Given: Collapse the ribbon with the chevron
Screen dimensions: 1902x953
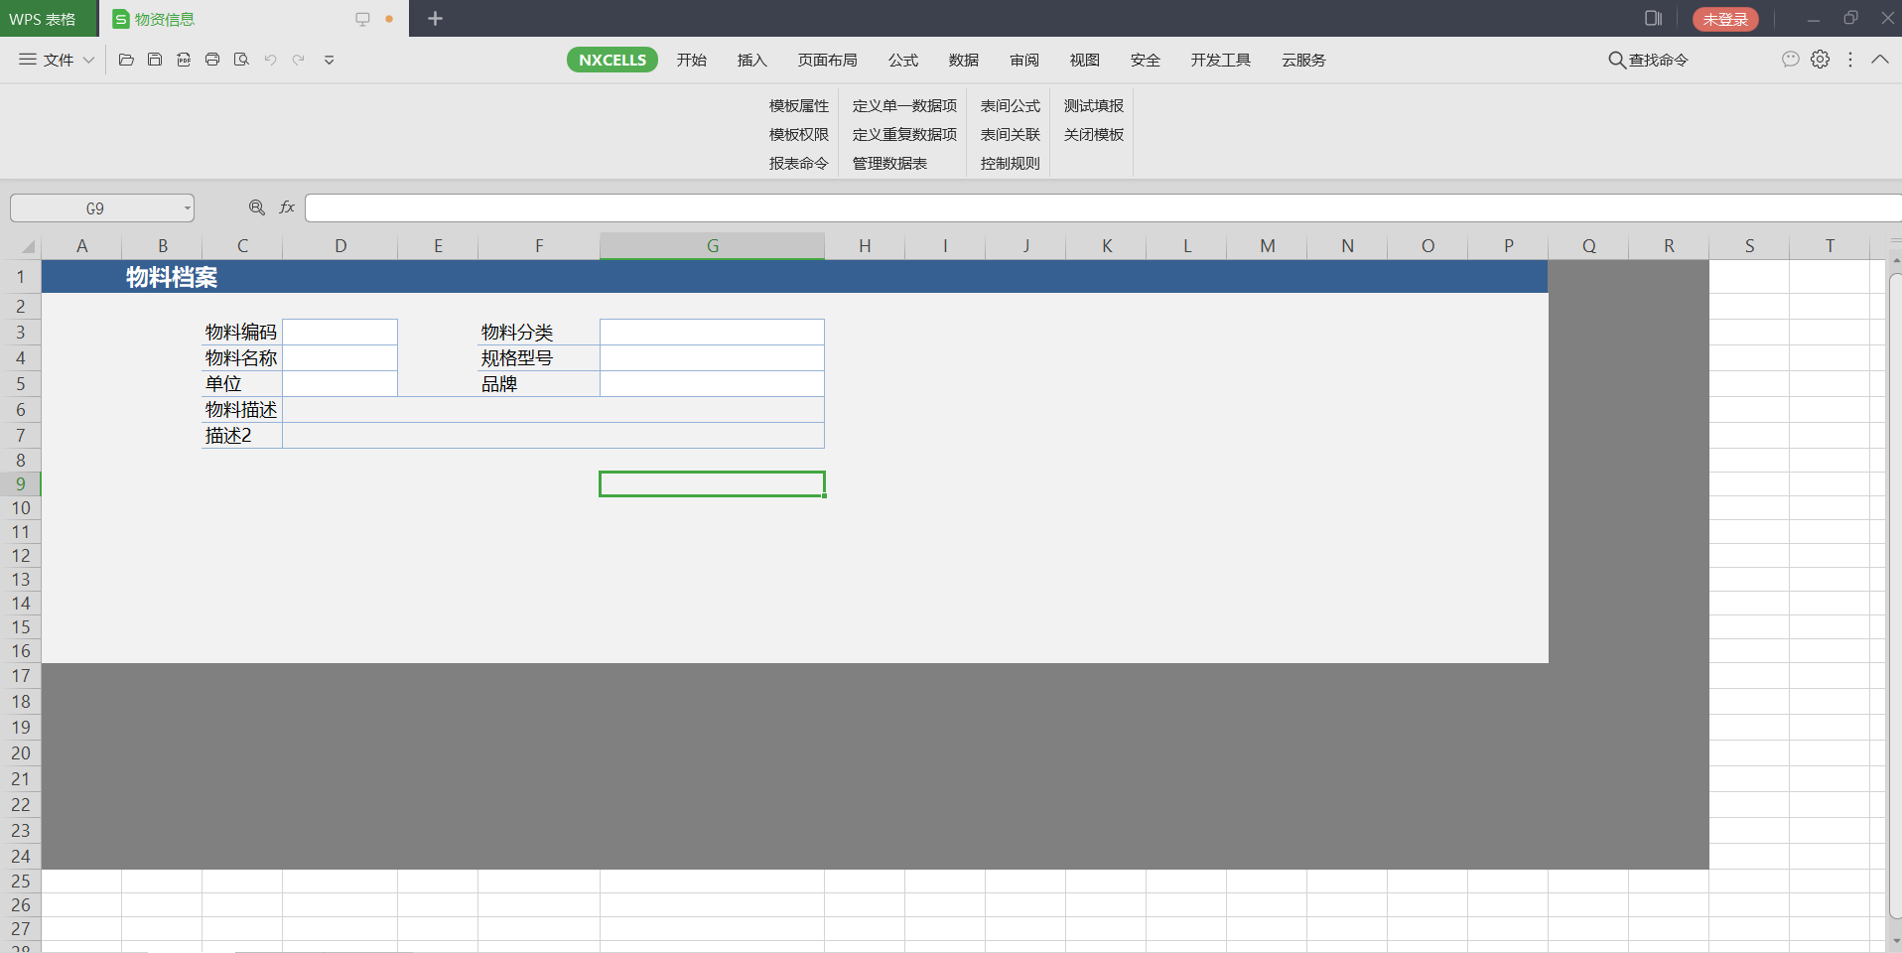Looking at the screenshot, I should pos(1879,60).
